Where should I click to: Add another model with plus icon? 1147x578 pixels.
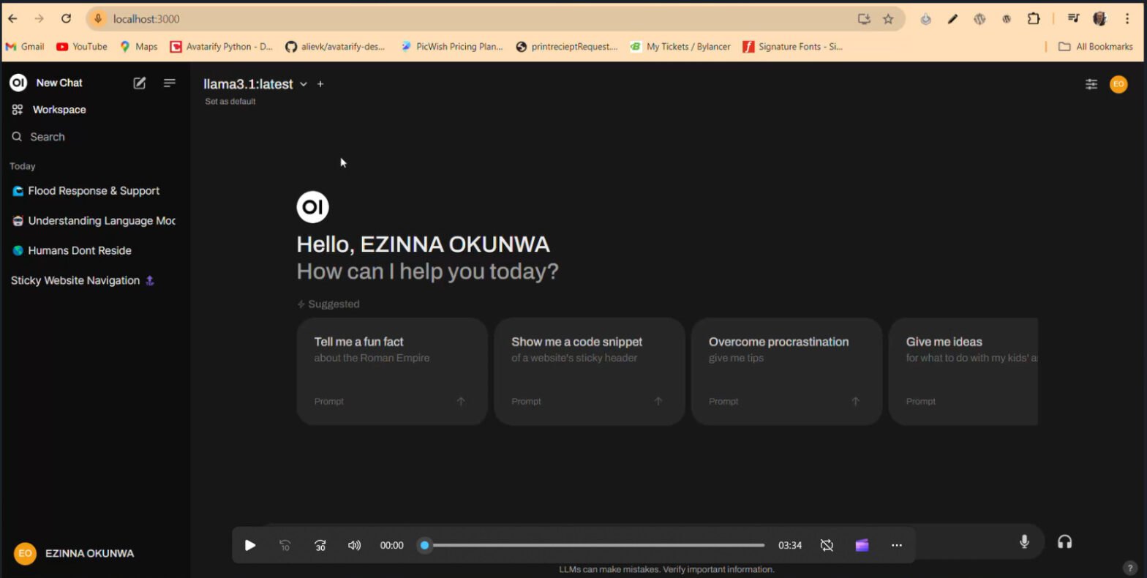320,84
